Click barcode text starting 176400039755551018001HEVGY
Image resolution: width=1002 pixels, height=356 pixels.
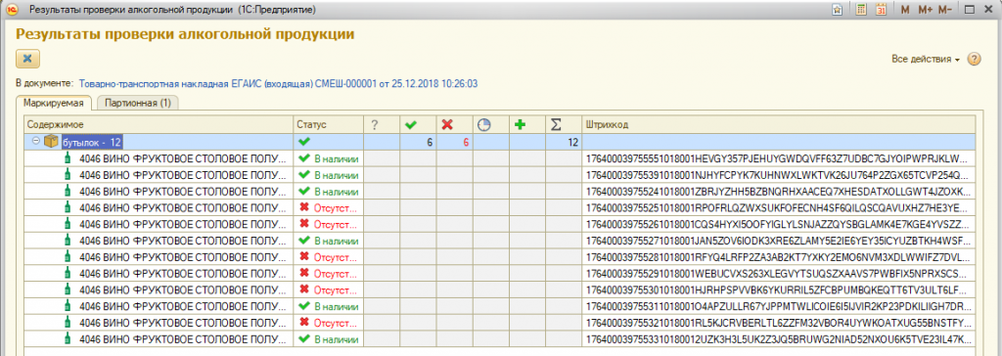click(778, 157)
